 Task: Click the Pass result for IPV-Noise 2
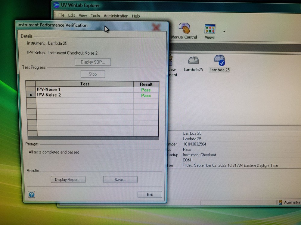tap(146, 95)
